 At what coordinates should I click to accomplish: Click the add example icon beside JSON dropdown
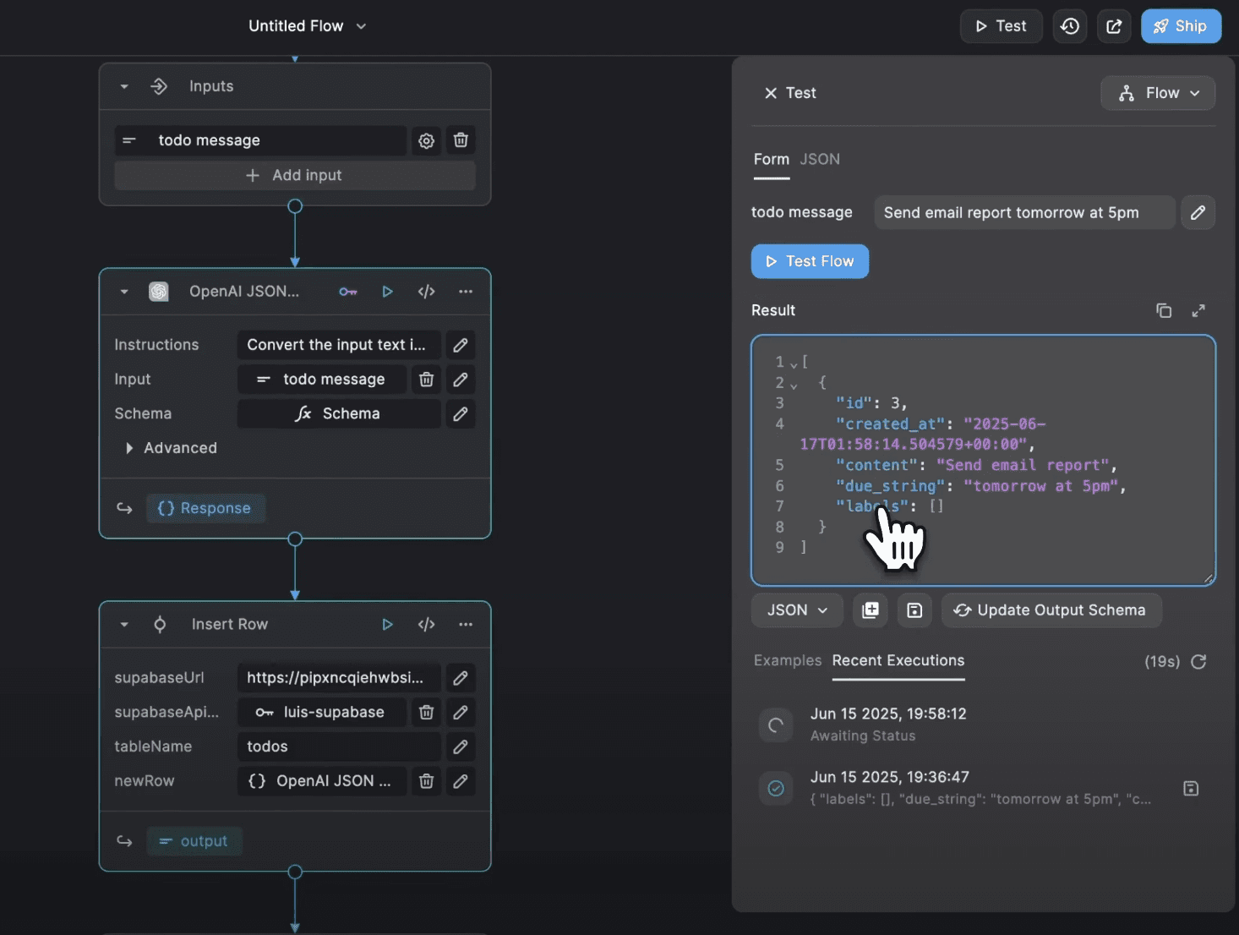(871, 610)
